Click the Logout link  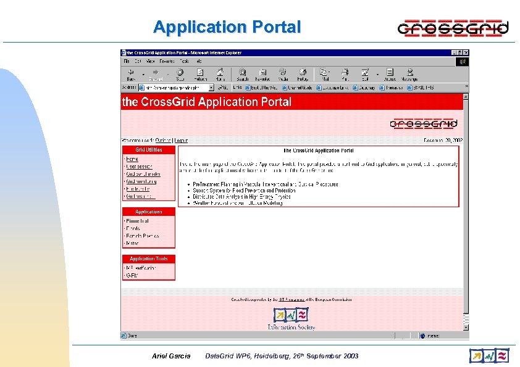(180, 140)
